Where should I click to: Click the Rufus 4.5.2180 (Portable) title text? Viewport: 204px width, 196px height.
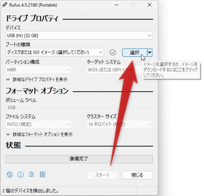[33, 5]
